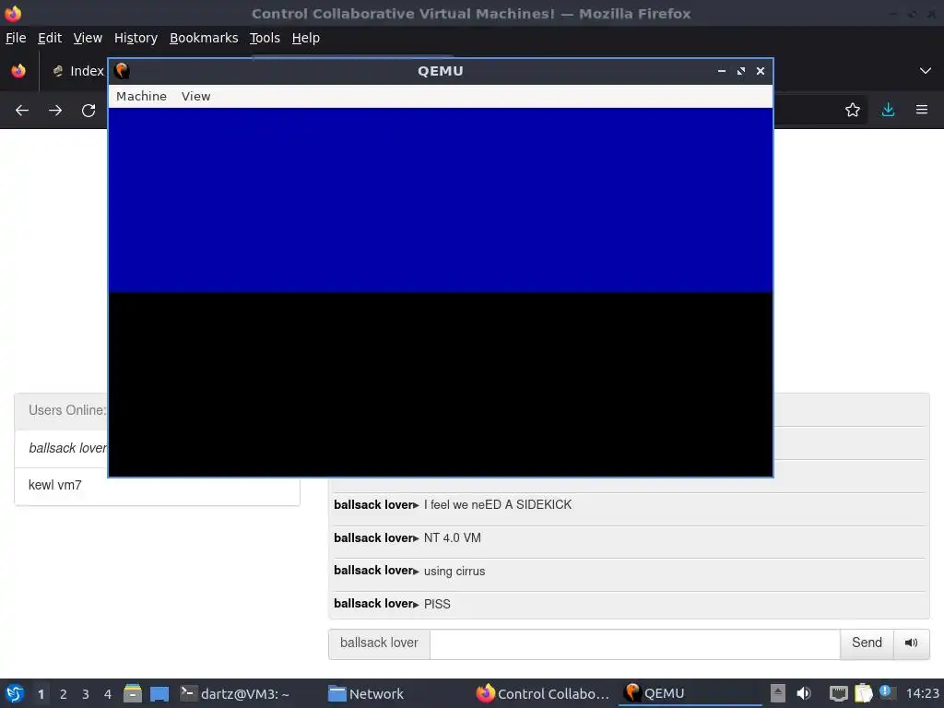
Task: Switch to workspace 4
Action: click(x=108, y=694)
